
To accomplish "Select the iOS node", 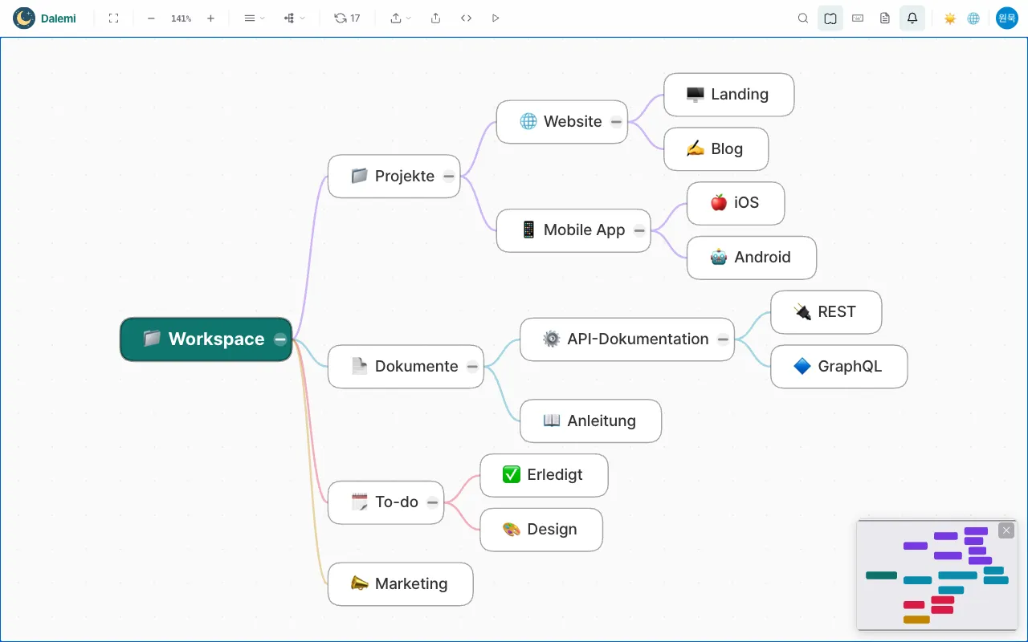I will point(736,203).
